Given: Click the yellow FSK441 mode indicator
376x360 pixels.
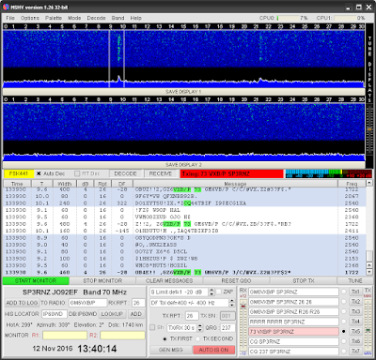Looking at the screenshot, I should [19, 173].
